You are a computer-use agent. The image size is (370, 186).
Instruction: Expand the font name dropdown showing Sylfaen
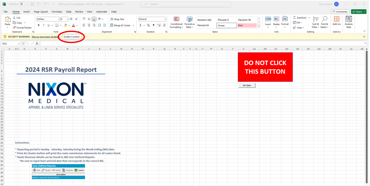(x=58, y=19)
